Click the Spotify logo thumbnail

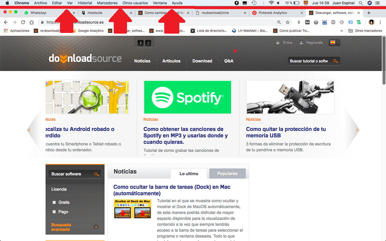point(188,97)
